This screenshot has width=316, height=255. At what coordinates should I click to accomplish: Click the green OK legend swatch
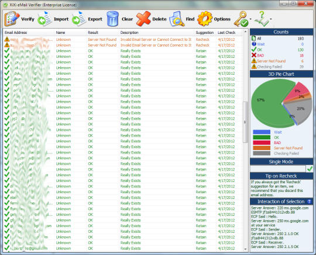pyautogui.click(x=262, y=138)
